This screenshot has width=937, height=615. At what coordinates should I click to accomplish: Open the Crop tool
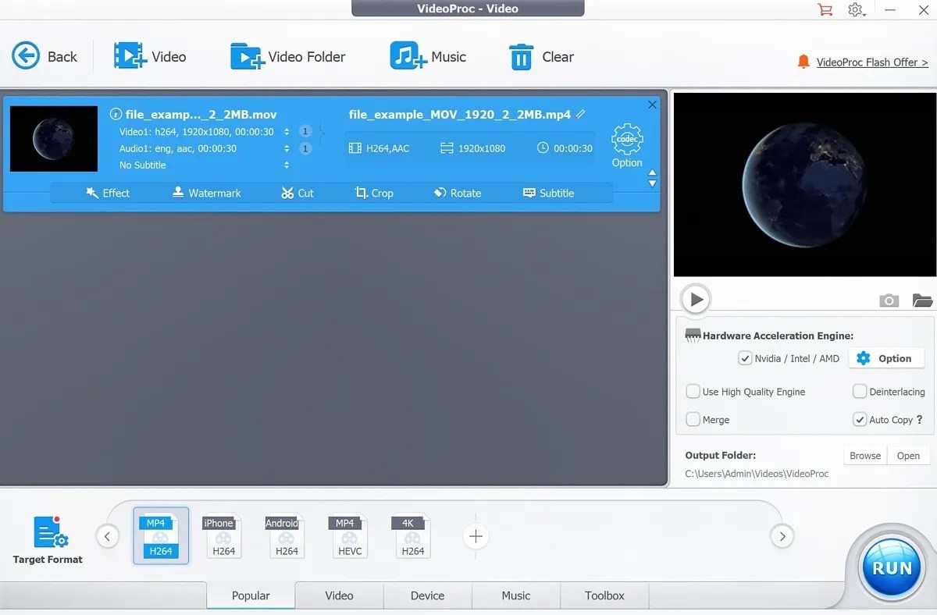[x=374, y=193]
